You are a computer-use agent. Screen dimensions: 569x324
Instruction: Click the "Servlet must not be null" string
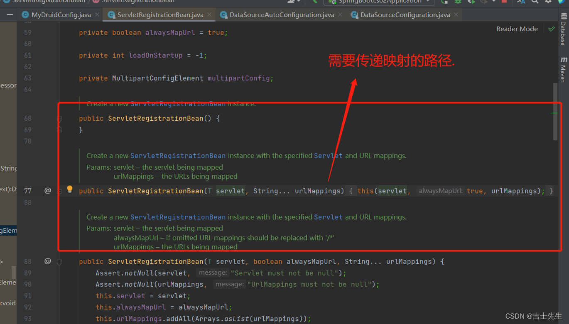pyautogui.click(x=284, y=273)
